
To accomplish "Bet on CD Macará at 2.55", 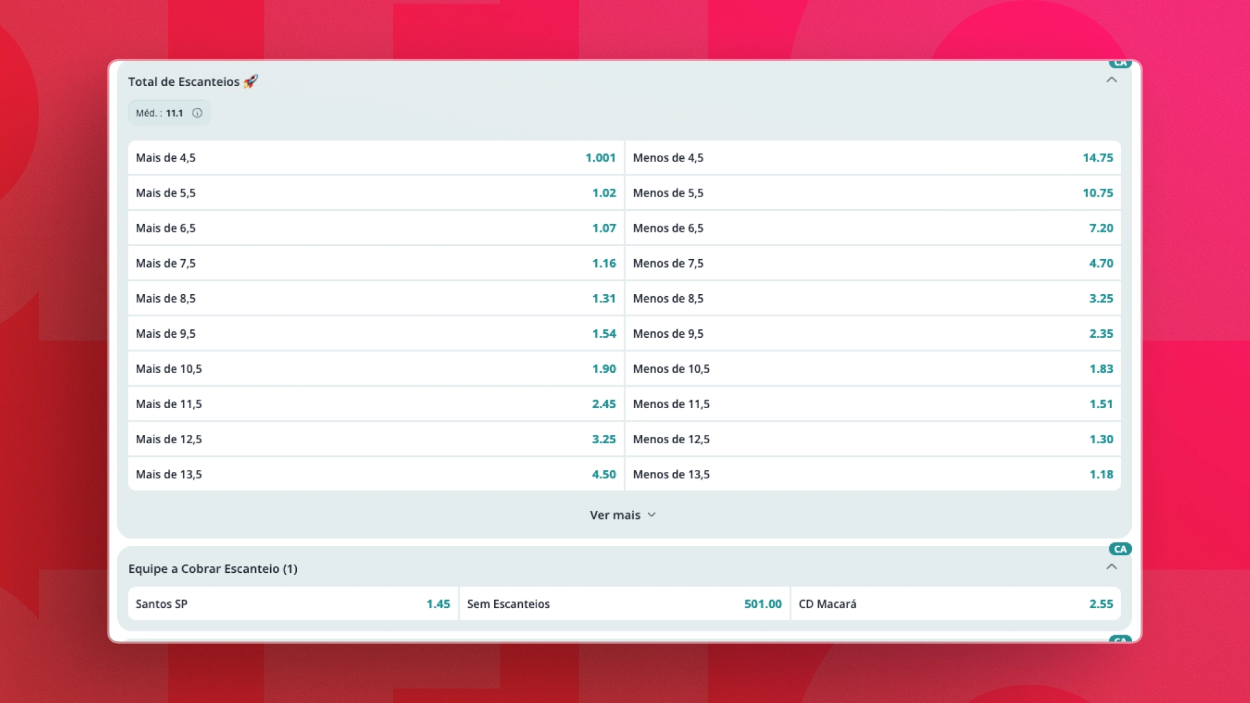I will (956, 603).
